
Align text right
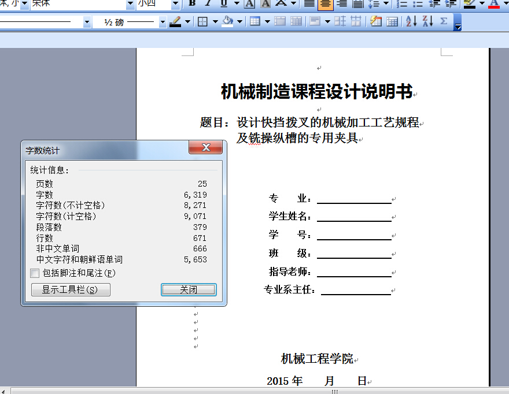coord(341,3)
